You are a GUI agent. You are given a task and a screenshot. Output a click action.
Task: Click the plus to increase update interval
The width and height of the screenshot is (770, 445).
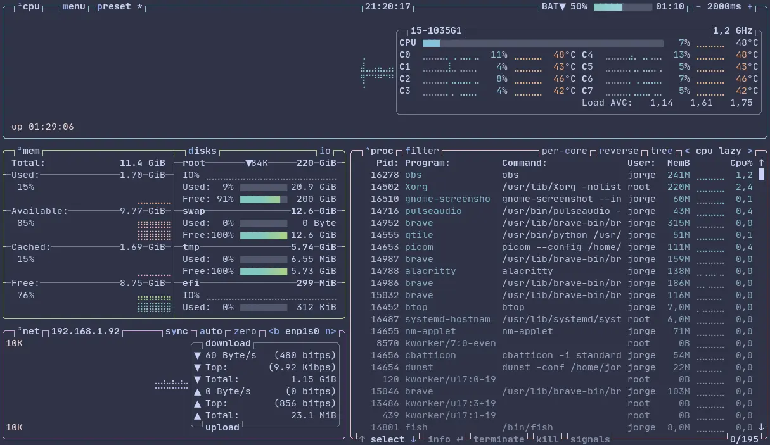[x=750, y=7]
